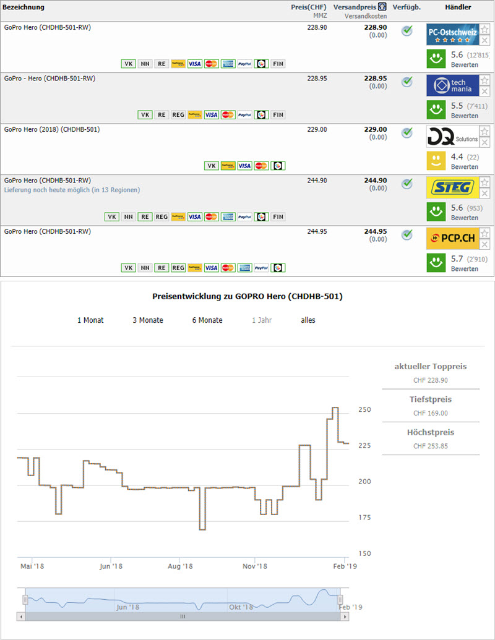Sort offers by the Preis(CHF) column header

click(x=308, y=7)
